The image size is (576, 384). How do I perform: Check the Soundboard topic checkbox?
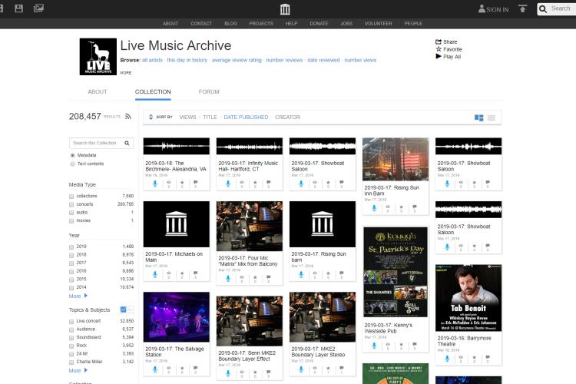click(x=71, y=338)
